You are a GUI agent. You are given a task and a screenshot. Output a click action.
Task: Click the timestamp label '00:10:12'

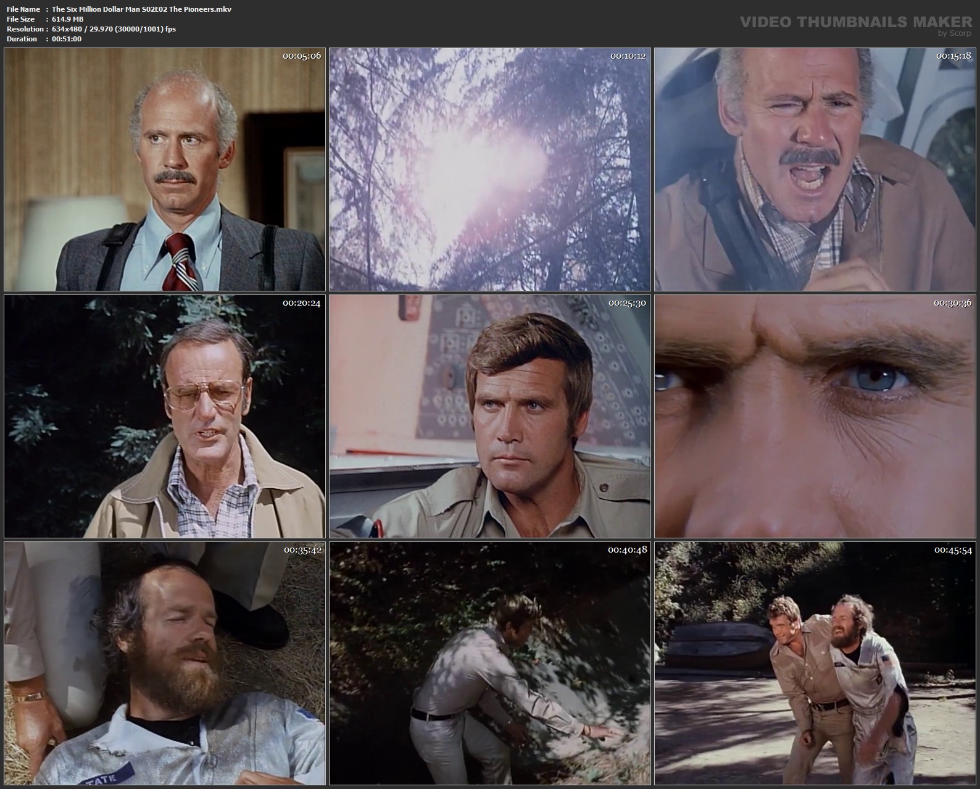(x=628, y=56)
